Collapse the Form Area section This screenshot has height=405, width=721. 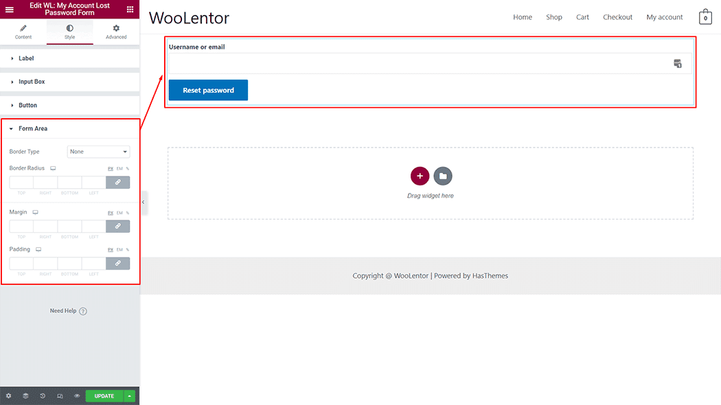click(x=33, y=128)
